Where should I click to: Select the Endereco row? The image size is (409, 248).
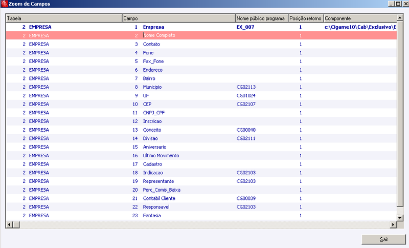tap(201, 70)
